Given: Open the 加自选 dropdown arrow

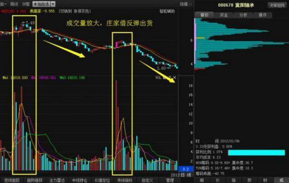Looking at the screenshot, I should (53, 4).
